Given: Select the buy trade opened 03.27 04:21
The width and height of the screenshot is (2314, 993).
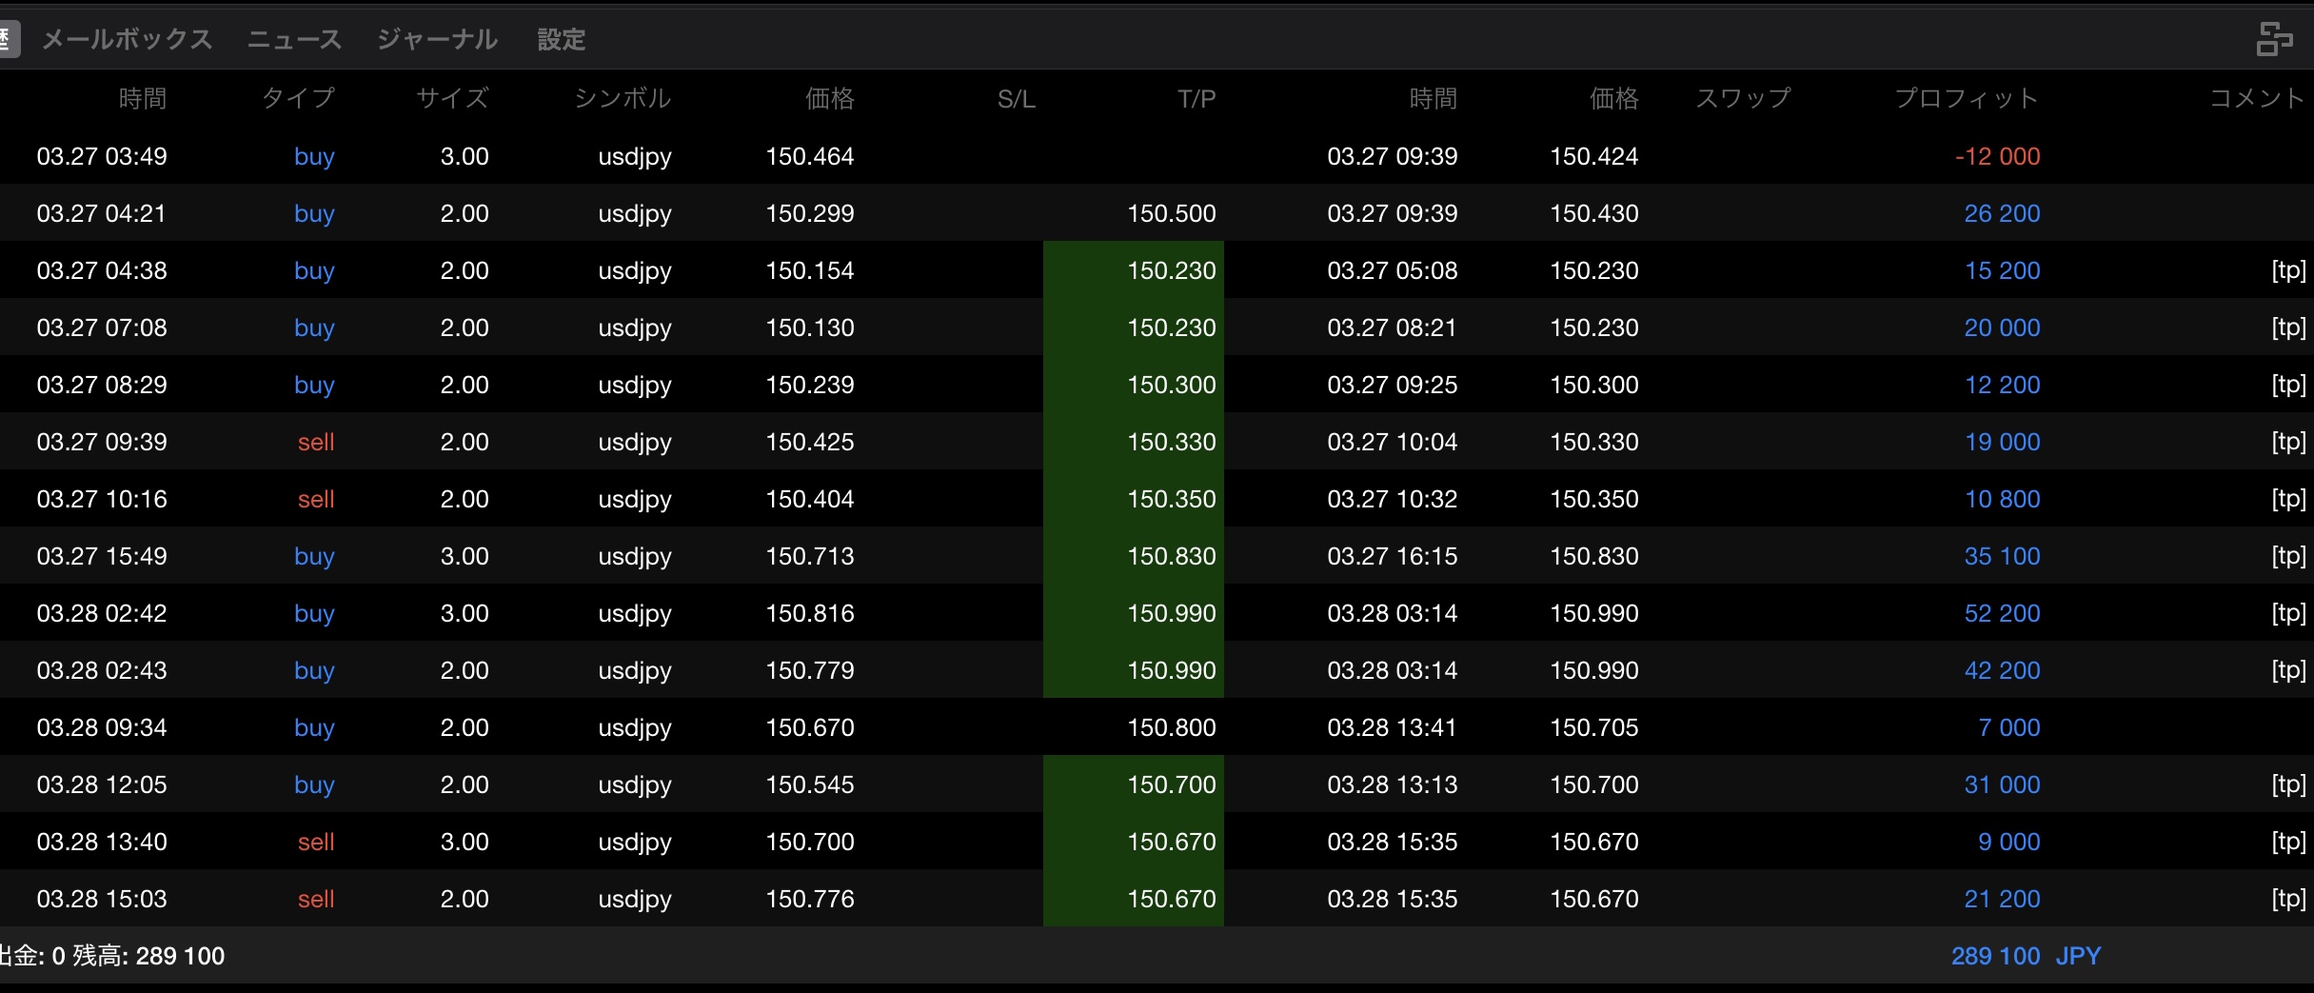Looking at the screenshot, I should (101, 213).
